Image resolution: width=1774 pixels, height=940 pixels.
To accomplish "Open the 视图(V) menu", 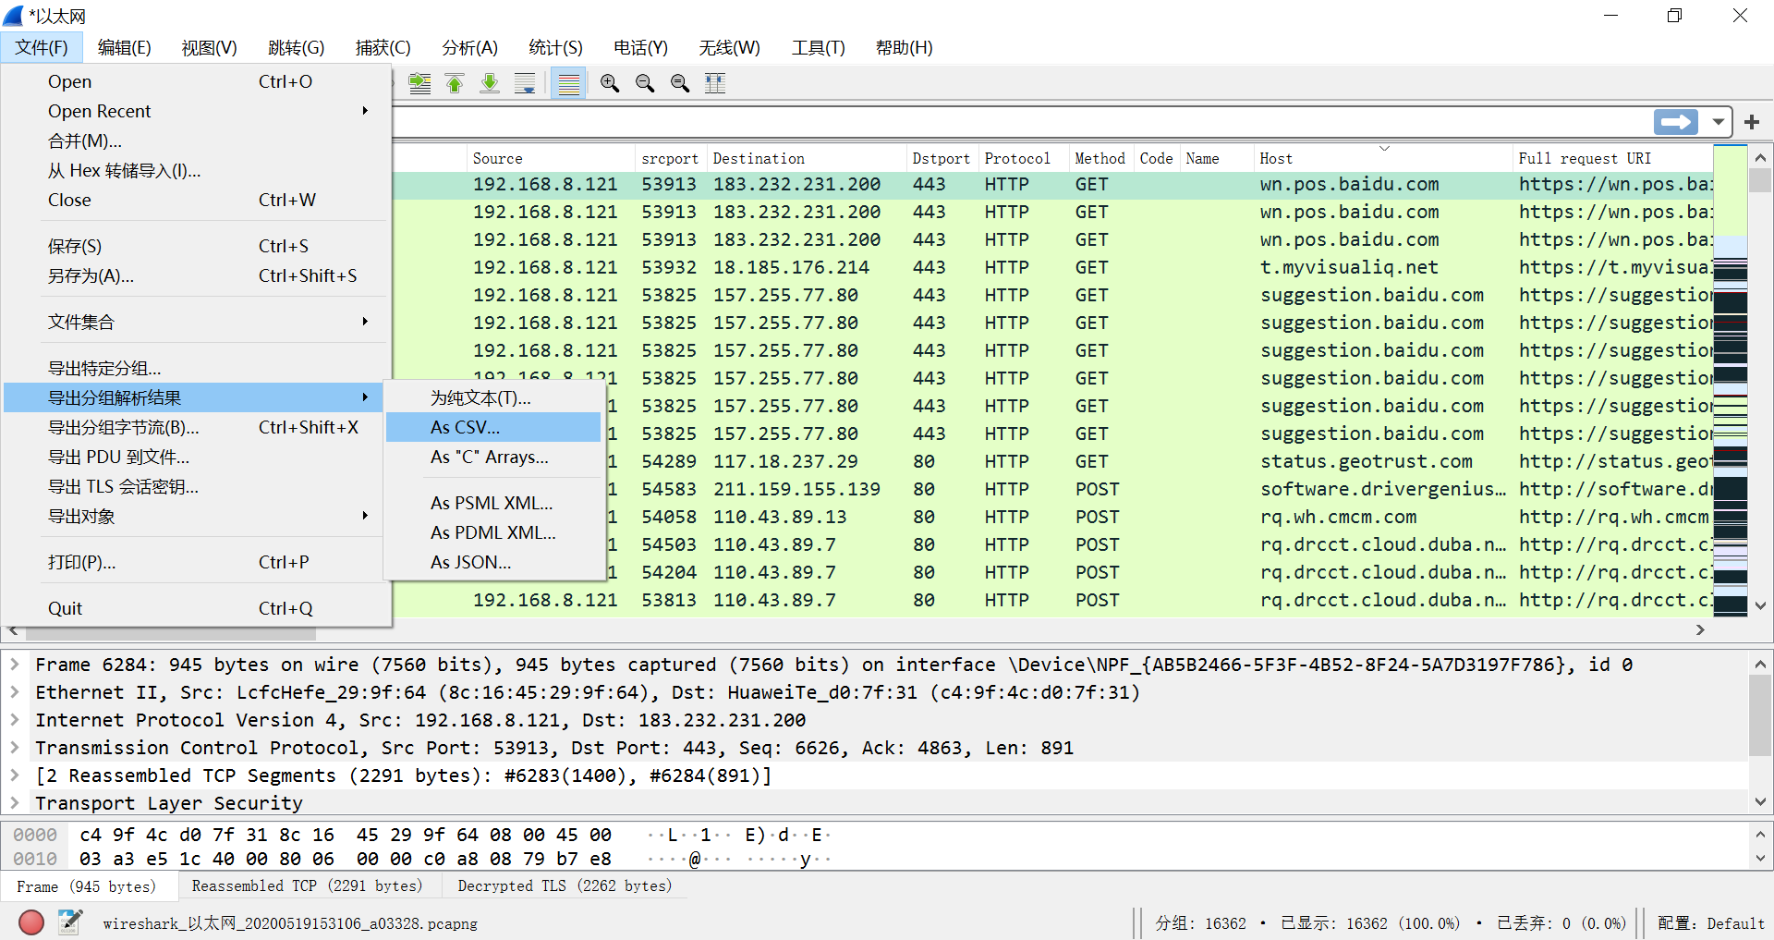I will click(210, 47).
